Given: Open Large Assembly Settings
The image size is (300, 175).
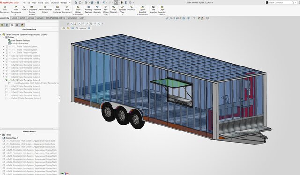Looking at the screenshot, I should [x=162, y=11].
